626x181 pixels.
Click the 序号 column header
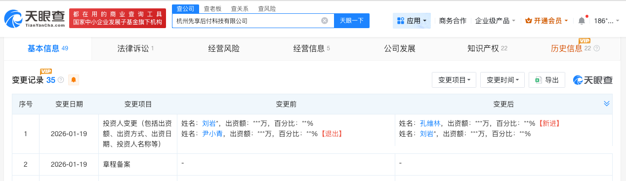26,104
